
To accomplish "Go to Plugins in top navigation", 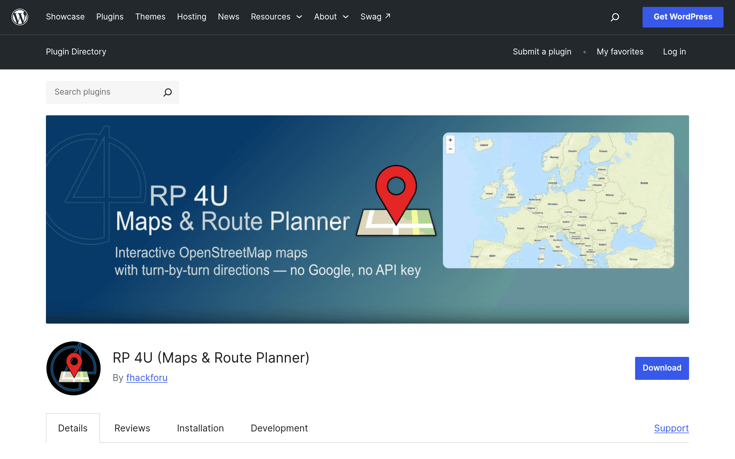I will [x=110, y=17].
